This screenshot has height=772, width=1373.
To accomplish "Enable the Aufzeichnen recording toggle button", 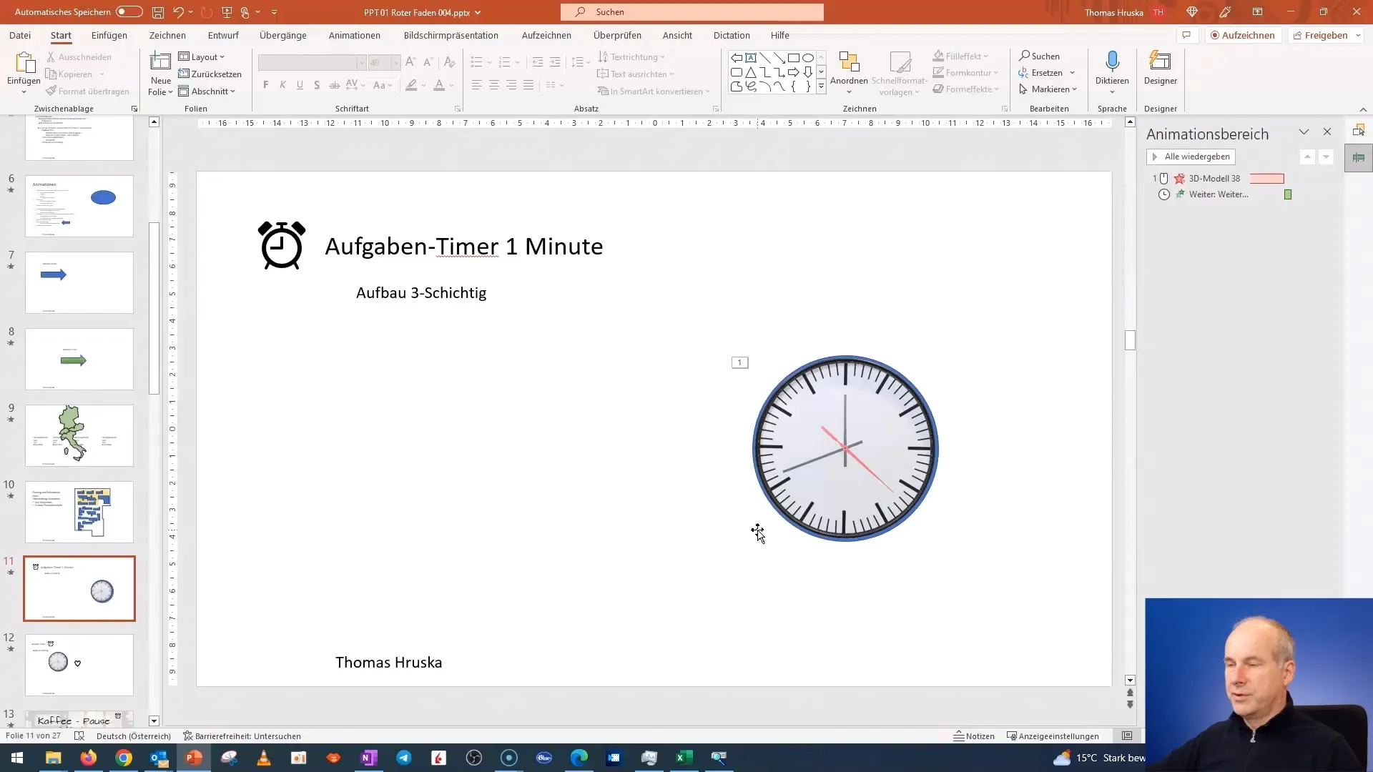I will [1243, 35].
